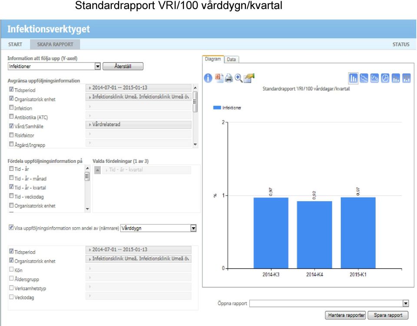Screen dimensions: 417x326
Task: Click the Spara rapport button
Action: pos(388,315)
